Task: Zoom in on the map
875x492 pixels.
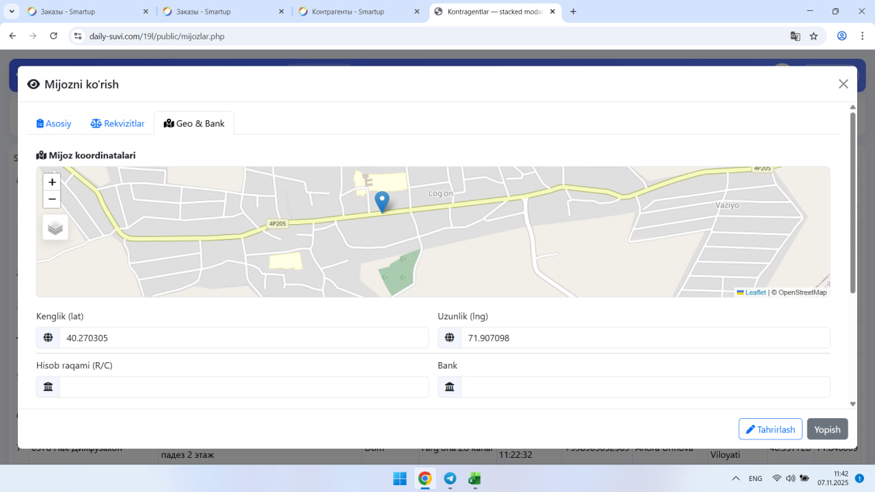Action: [x=52, y=182]
